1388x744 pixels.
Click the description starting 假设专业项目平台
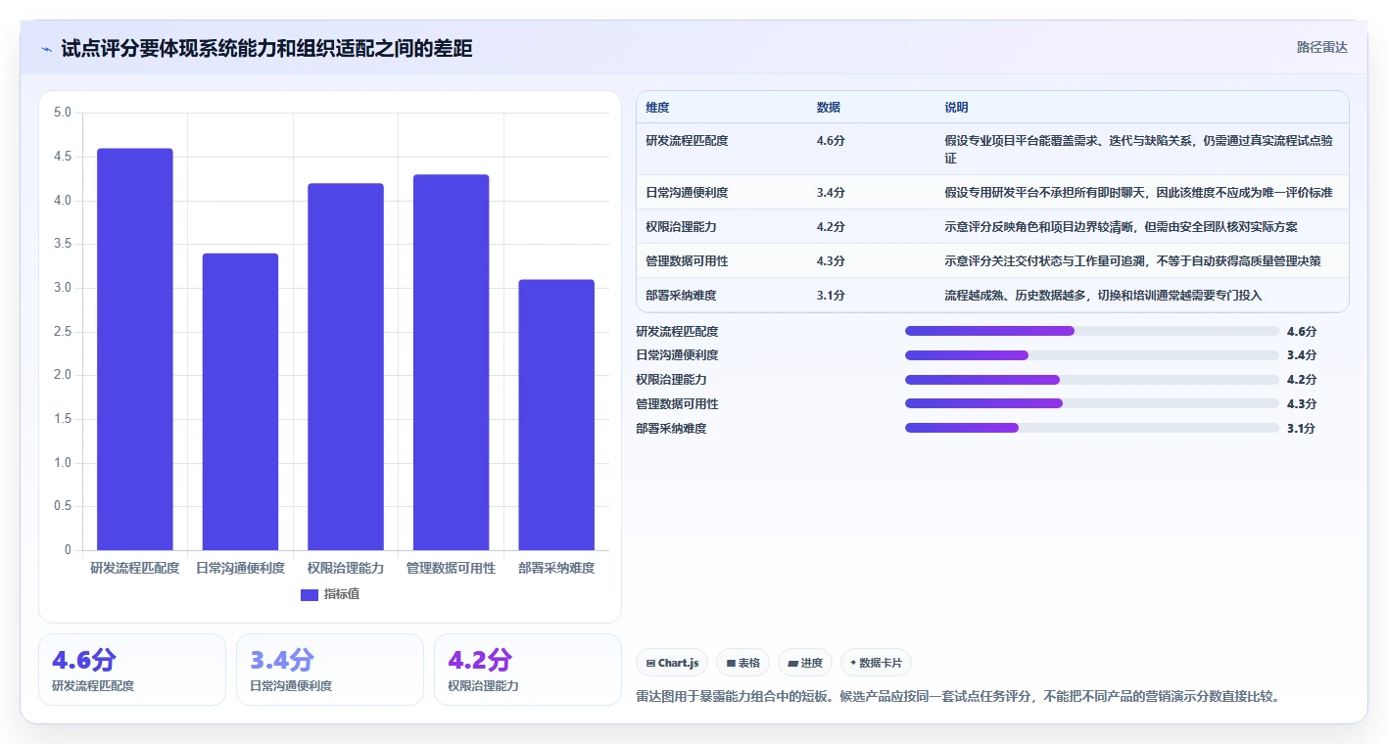point(1138,150)
